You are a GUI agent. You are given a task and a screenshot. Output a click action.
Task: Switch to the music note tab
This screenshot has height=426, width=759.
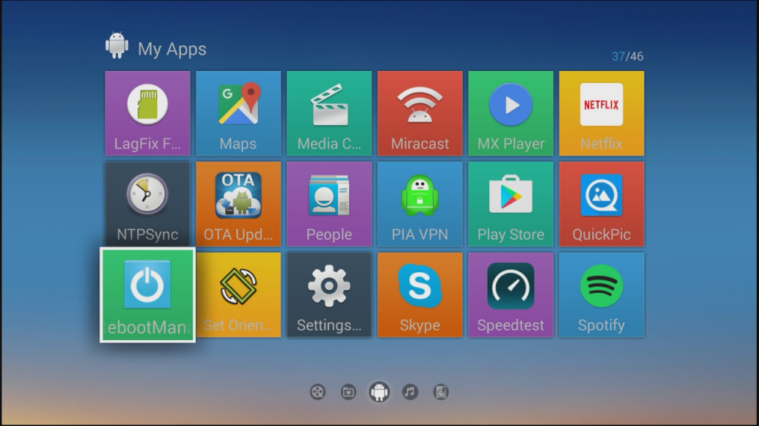410,392
